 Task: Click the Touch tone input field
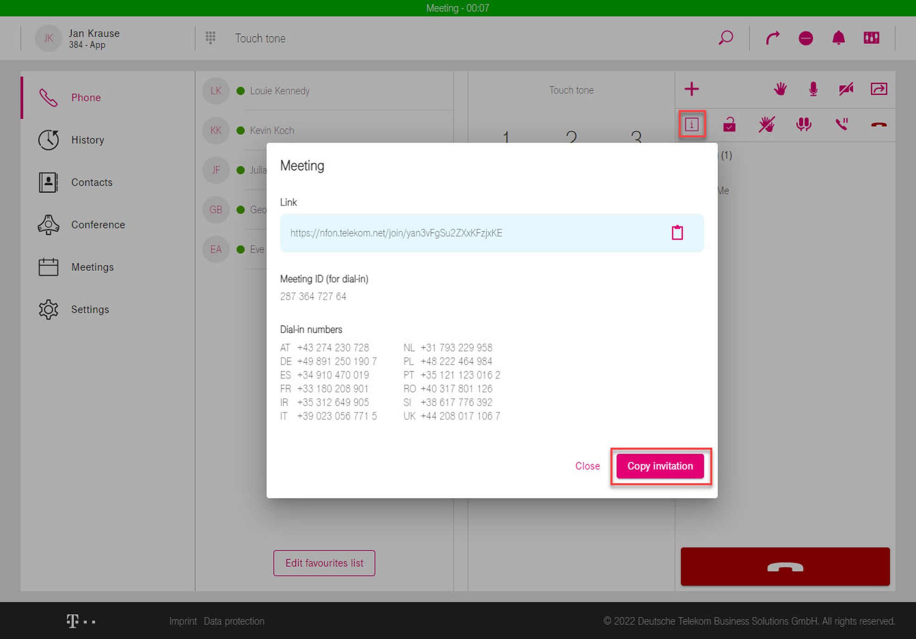click(x=260, y=38)
